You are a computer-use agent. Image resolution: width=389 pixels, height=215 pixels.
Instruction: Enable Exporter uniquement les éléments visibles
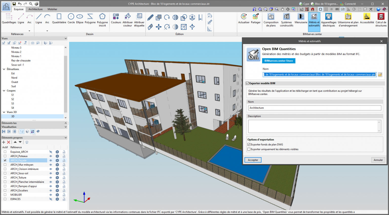(x=249, y=149)
